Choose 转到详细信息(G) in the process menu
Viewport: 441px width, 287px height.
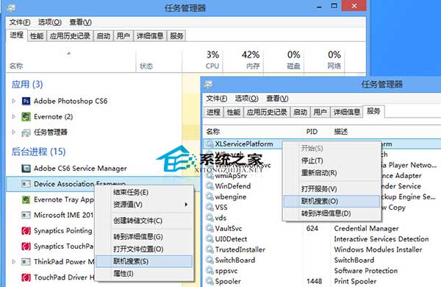(x=145, y=237)
